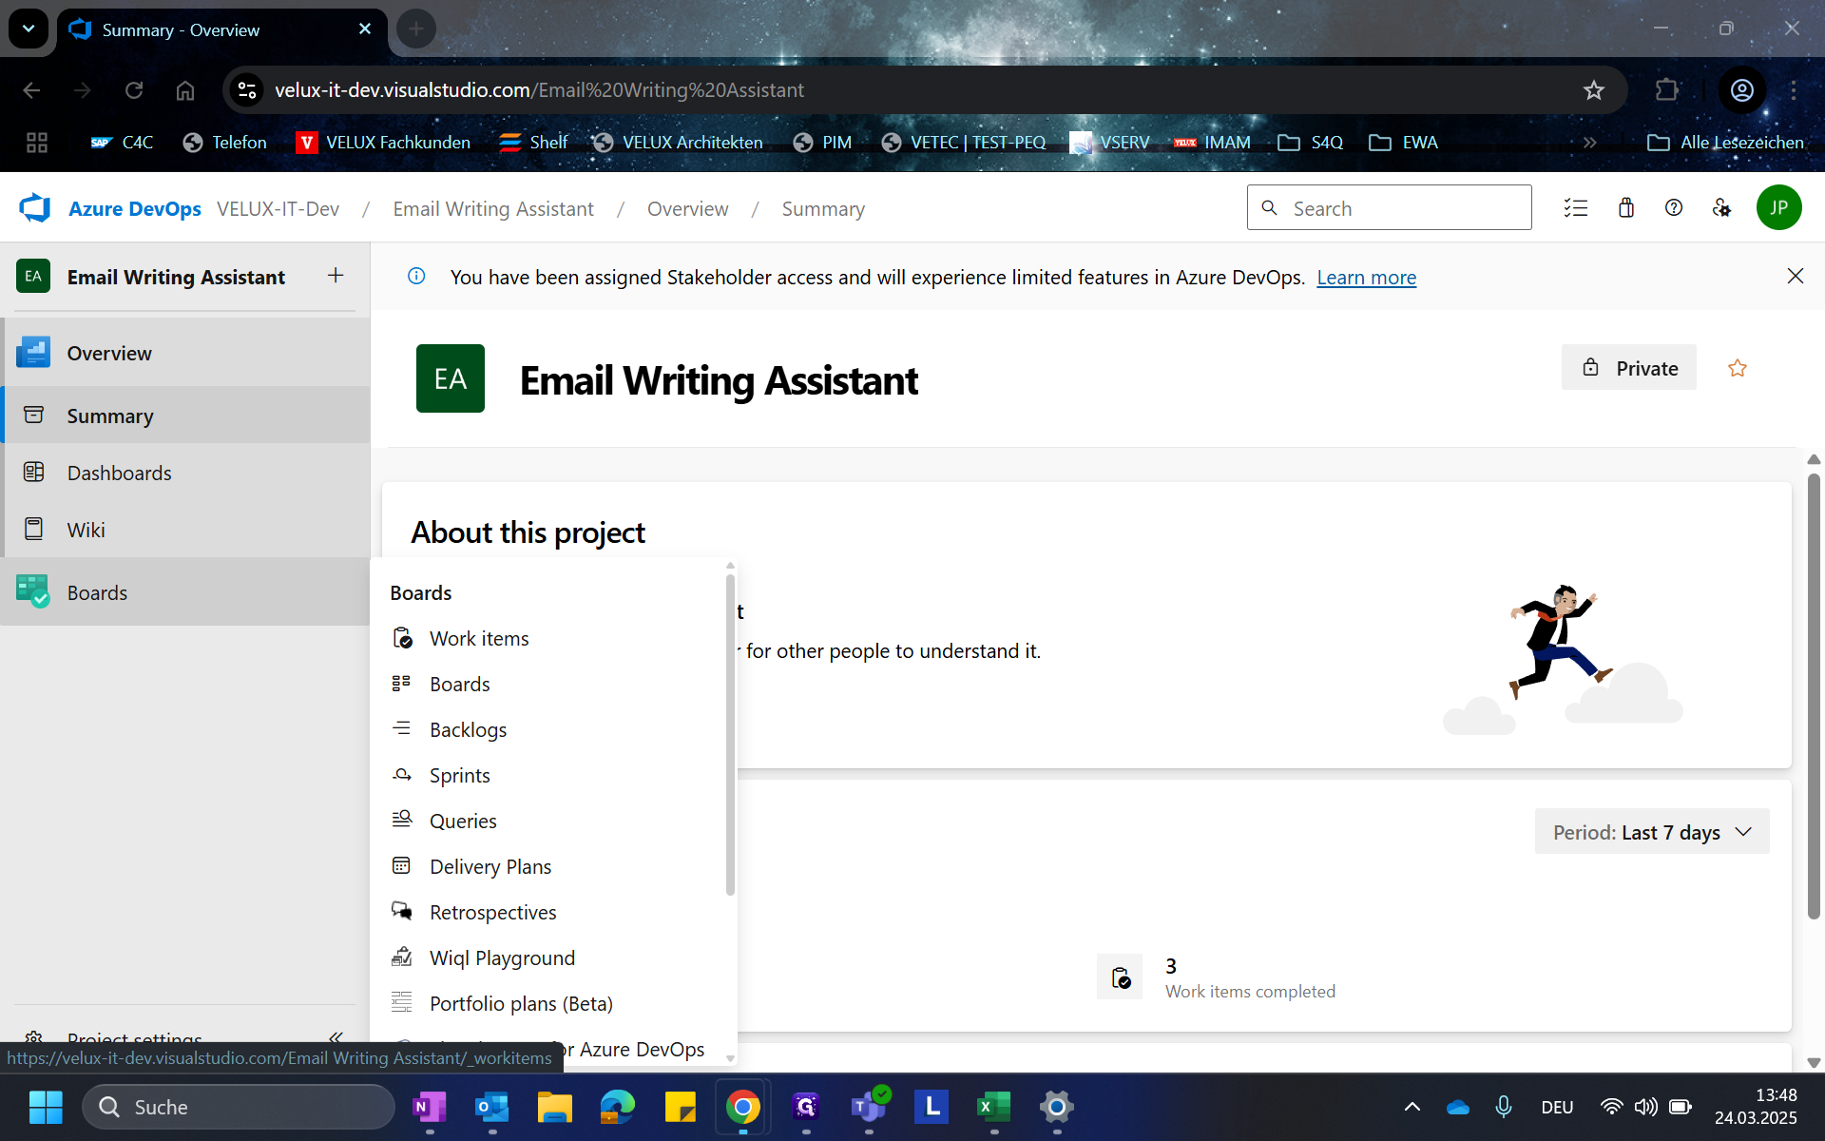
Task: Click the plus icon beside project name
Action: point(336,276)
